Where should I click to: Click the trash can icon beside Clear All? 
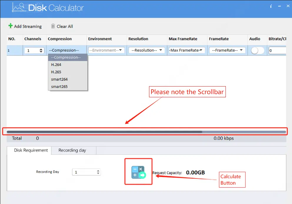54,26
